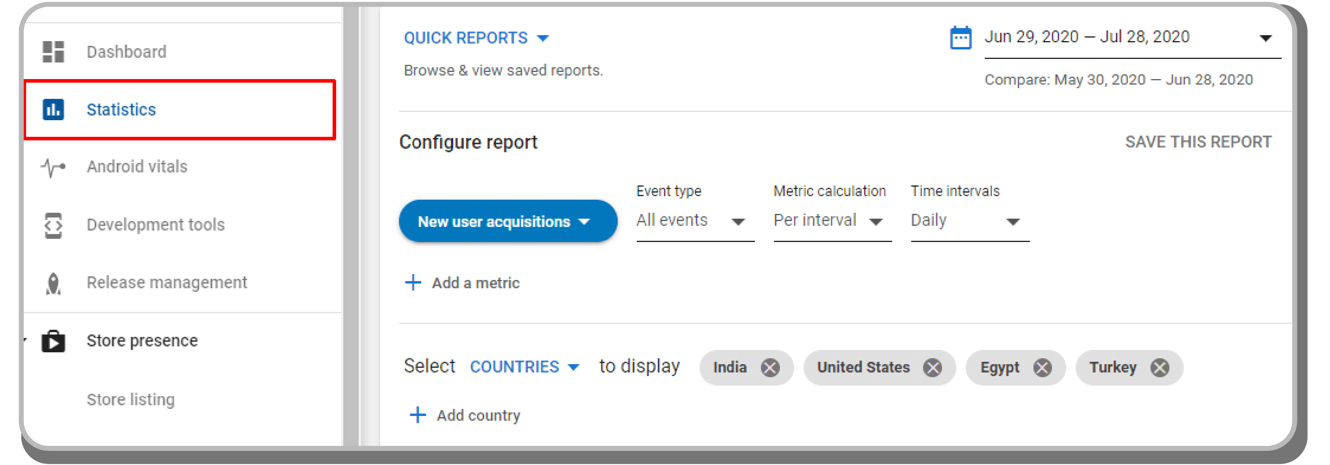Click Save This Report button
This screenshot has width=1330, height=465.
(x=1198, y=142)
